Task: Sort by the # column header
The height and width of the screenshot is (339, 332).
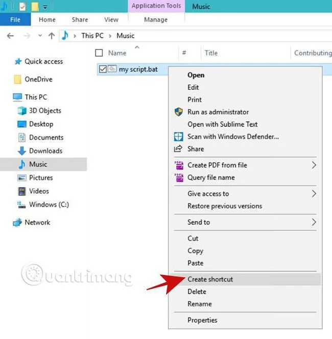Action: (x=184, y=53)
